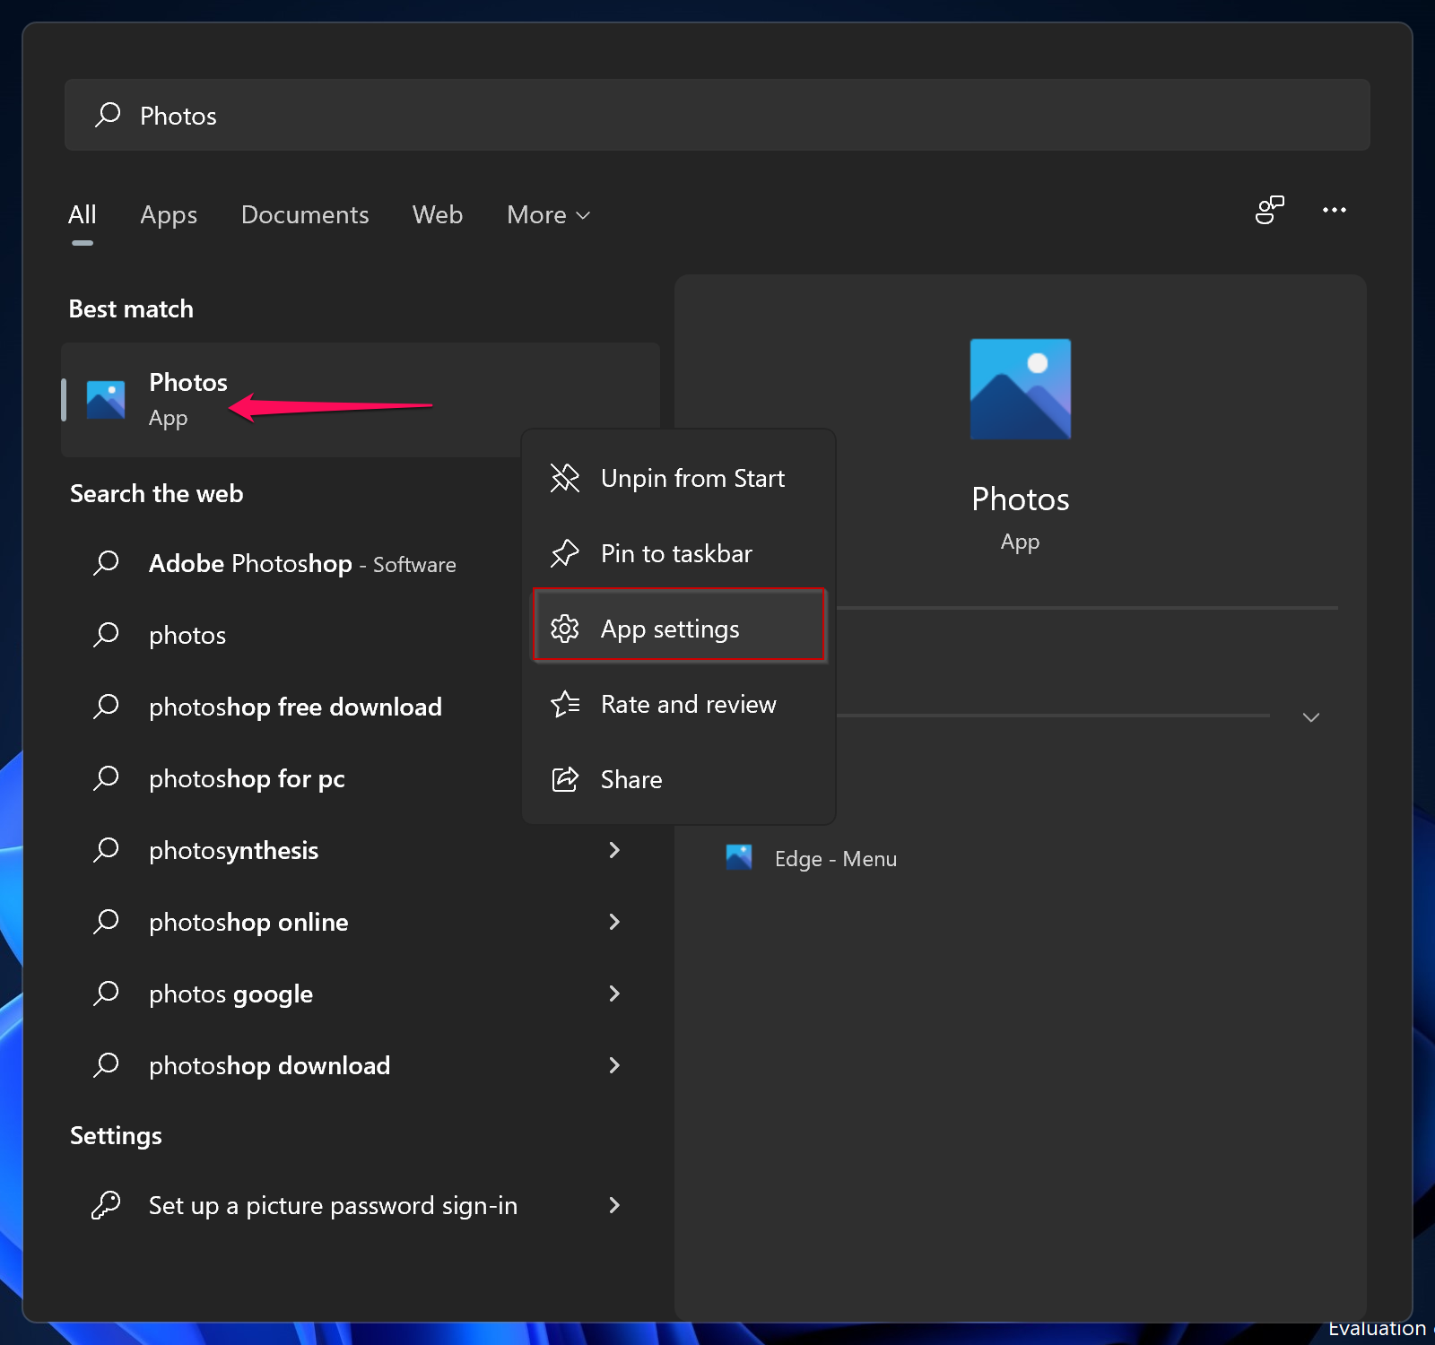
Task: Choose Rate and review
Action: point(679,704)
